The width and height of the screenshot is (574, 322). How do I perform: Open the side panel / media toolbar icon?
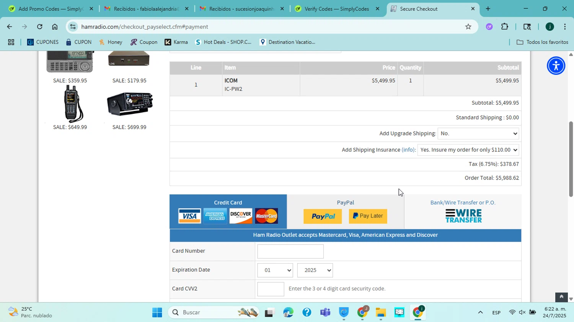[527, 27]
